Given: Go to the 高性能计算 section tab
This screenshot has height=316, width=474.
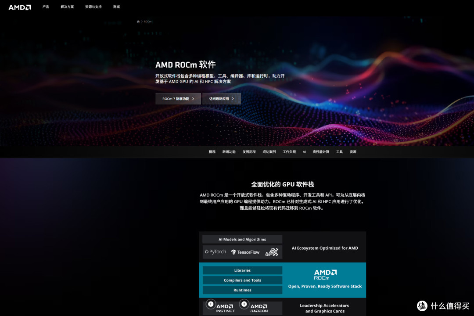Looking at the screenshot, I should point(321,152).
